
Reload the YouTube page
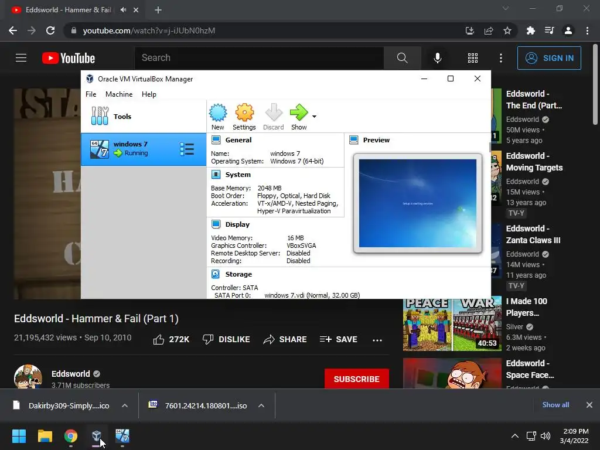pos(50,30)
